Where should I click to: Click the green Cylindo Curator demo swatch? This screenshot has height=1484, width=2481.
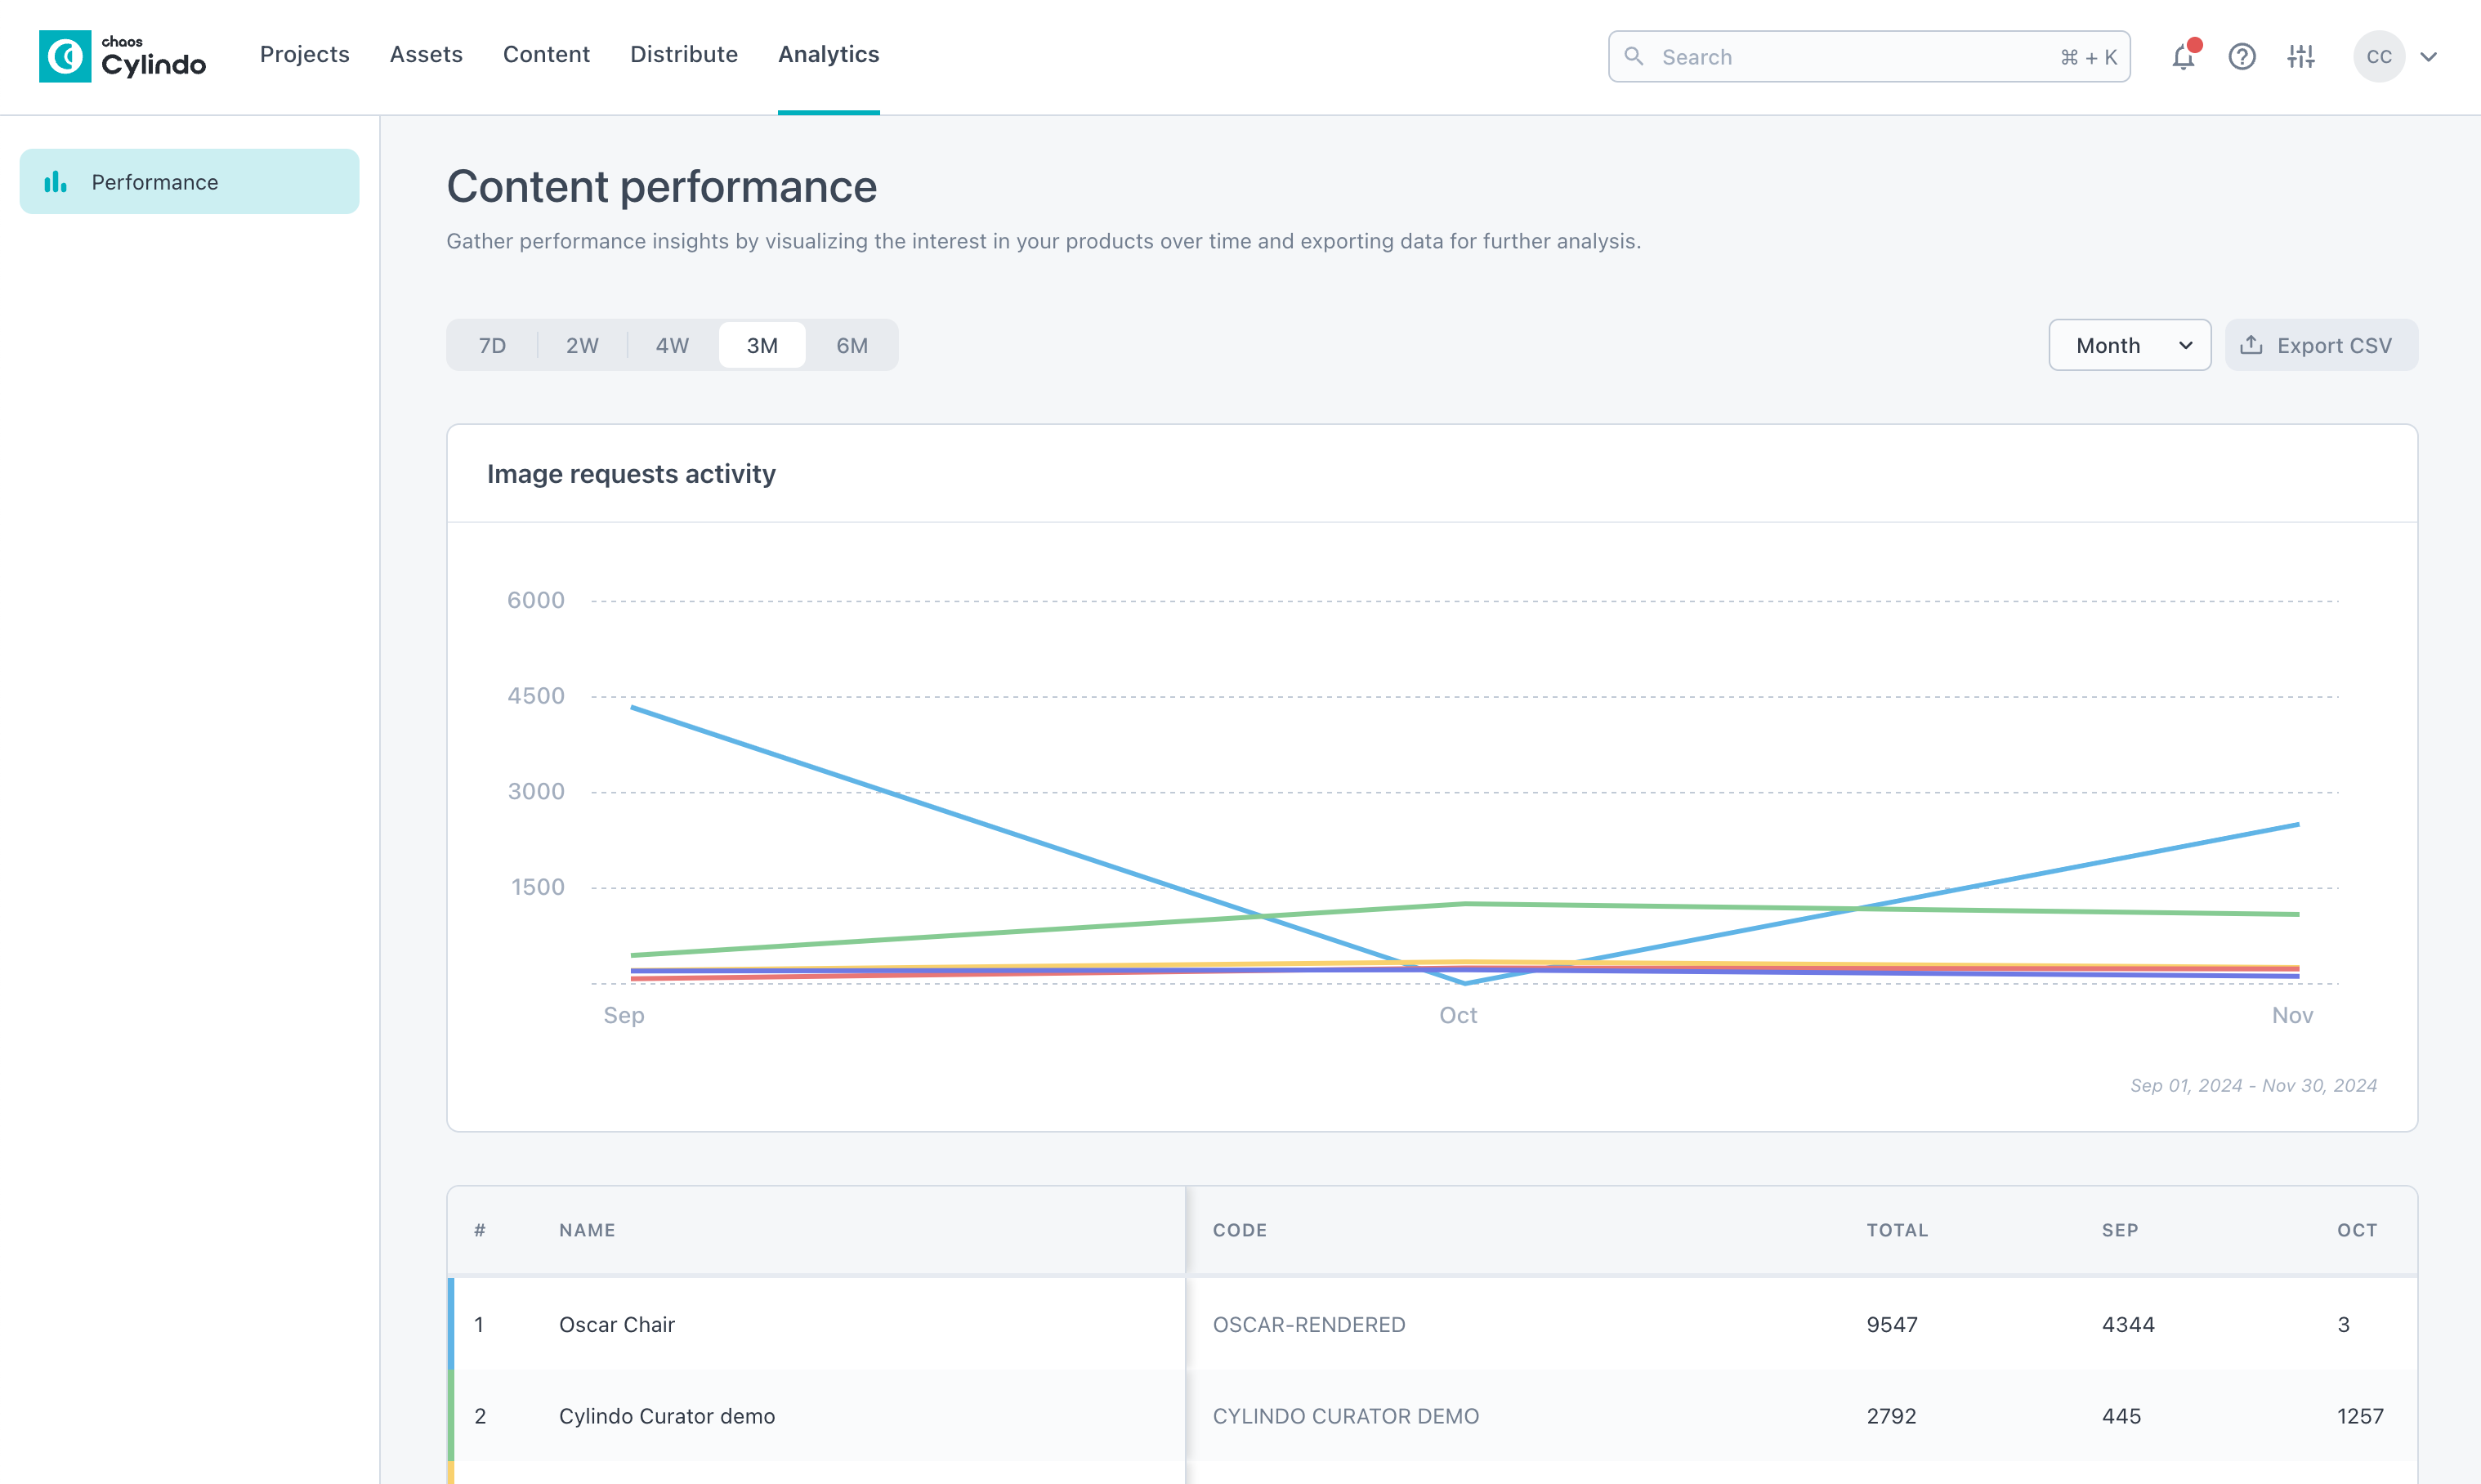click(x=451, y=1416)
